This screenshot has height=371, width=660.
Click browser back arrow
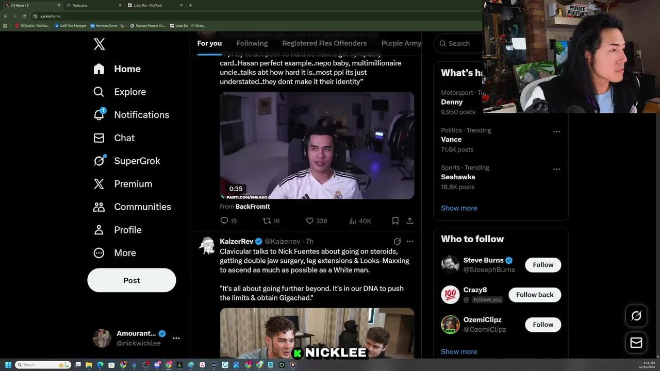[x=6, y=16]
